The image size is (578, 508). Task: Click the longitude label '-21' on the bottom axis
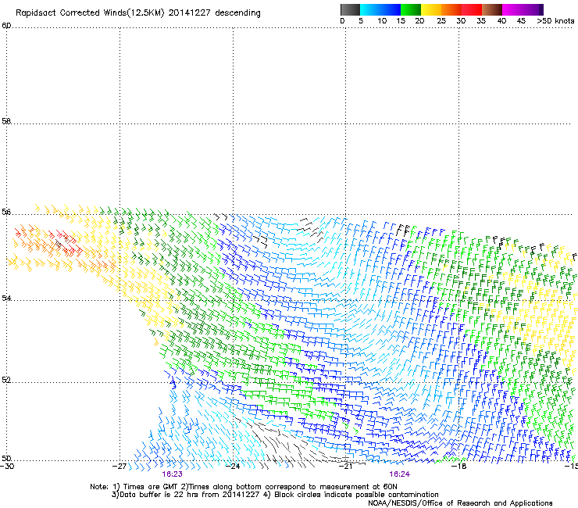point(346,466)
